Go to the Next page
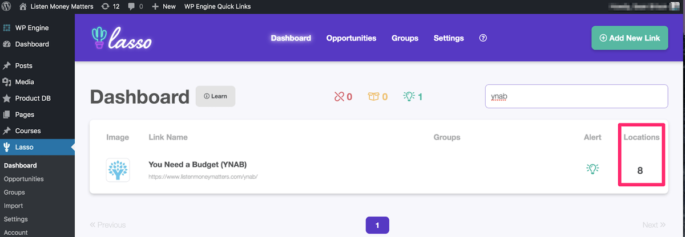The image size is (685, 237). (x=654, y=225)
